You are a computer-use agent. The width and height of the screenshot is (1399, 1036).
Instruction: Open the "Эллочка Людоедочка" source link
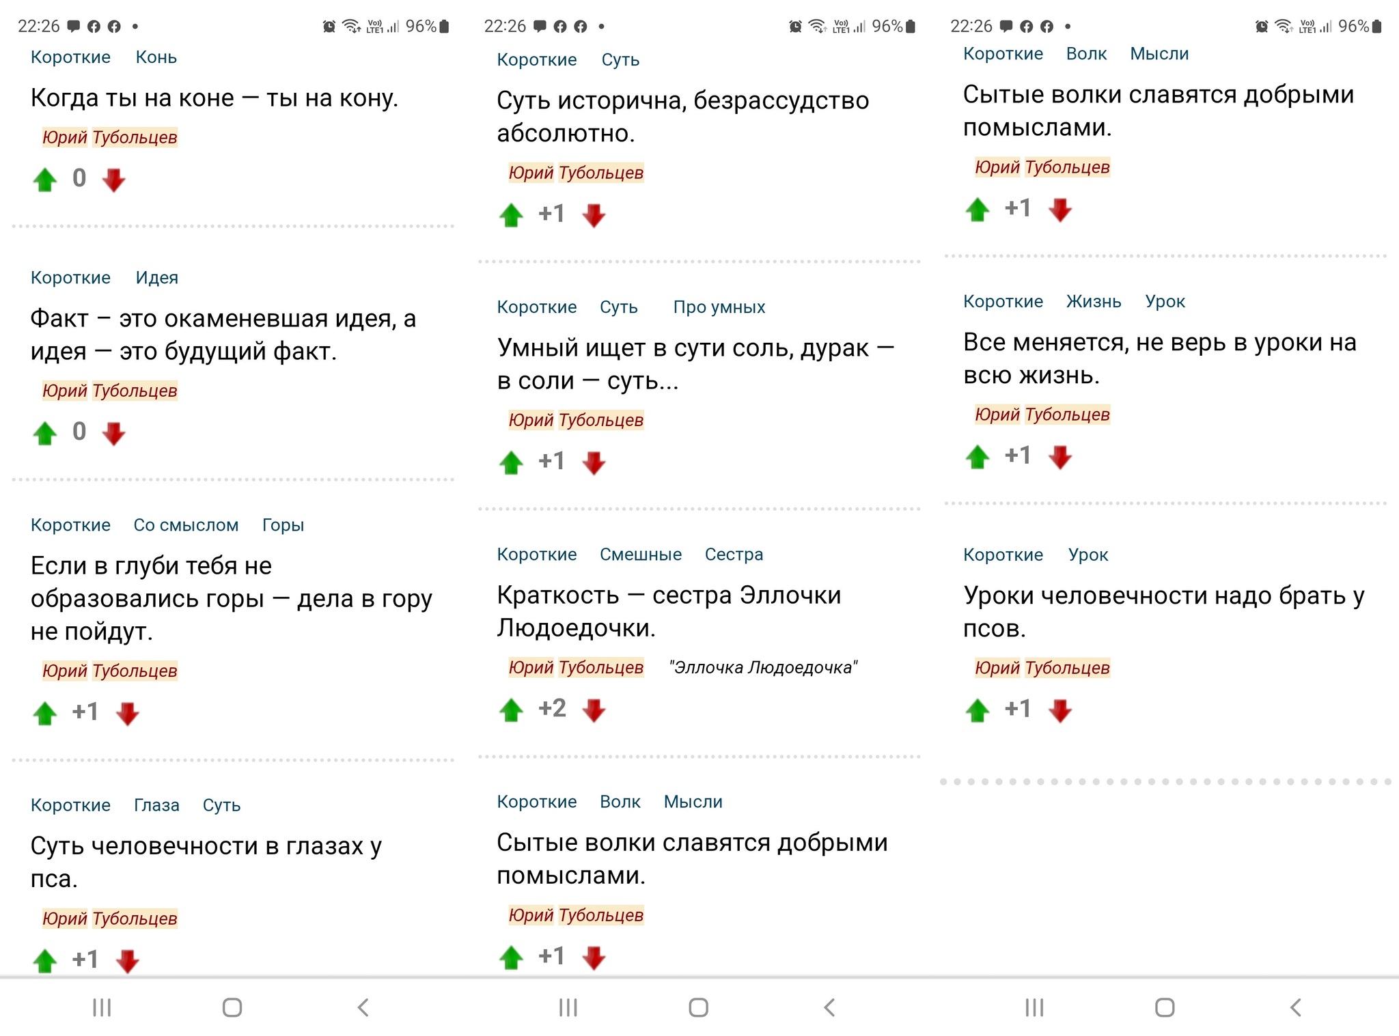(763, 667)
